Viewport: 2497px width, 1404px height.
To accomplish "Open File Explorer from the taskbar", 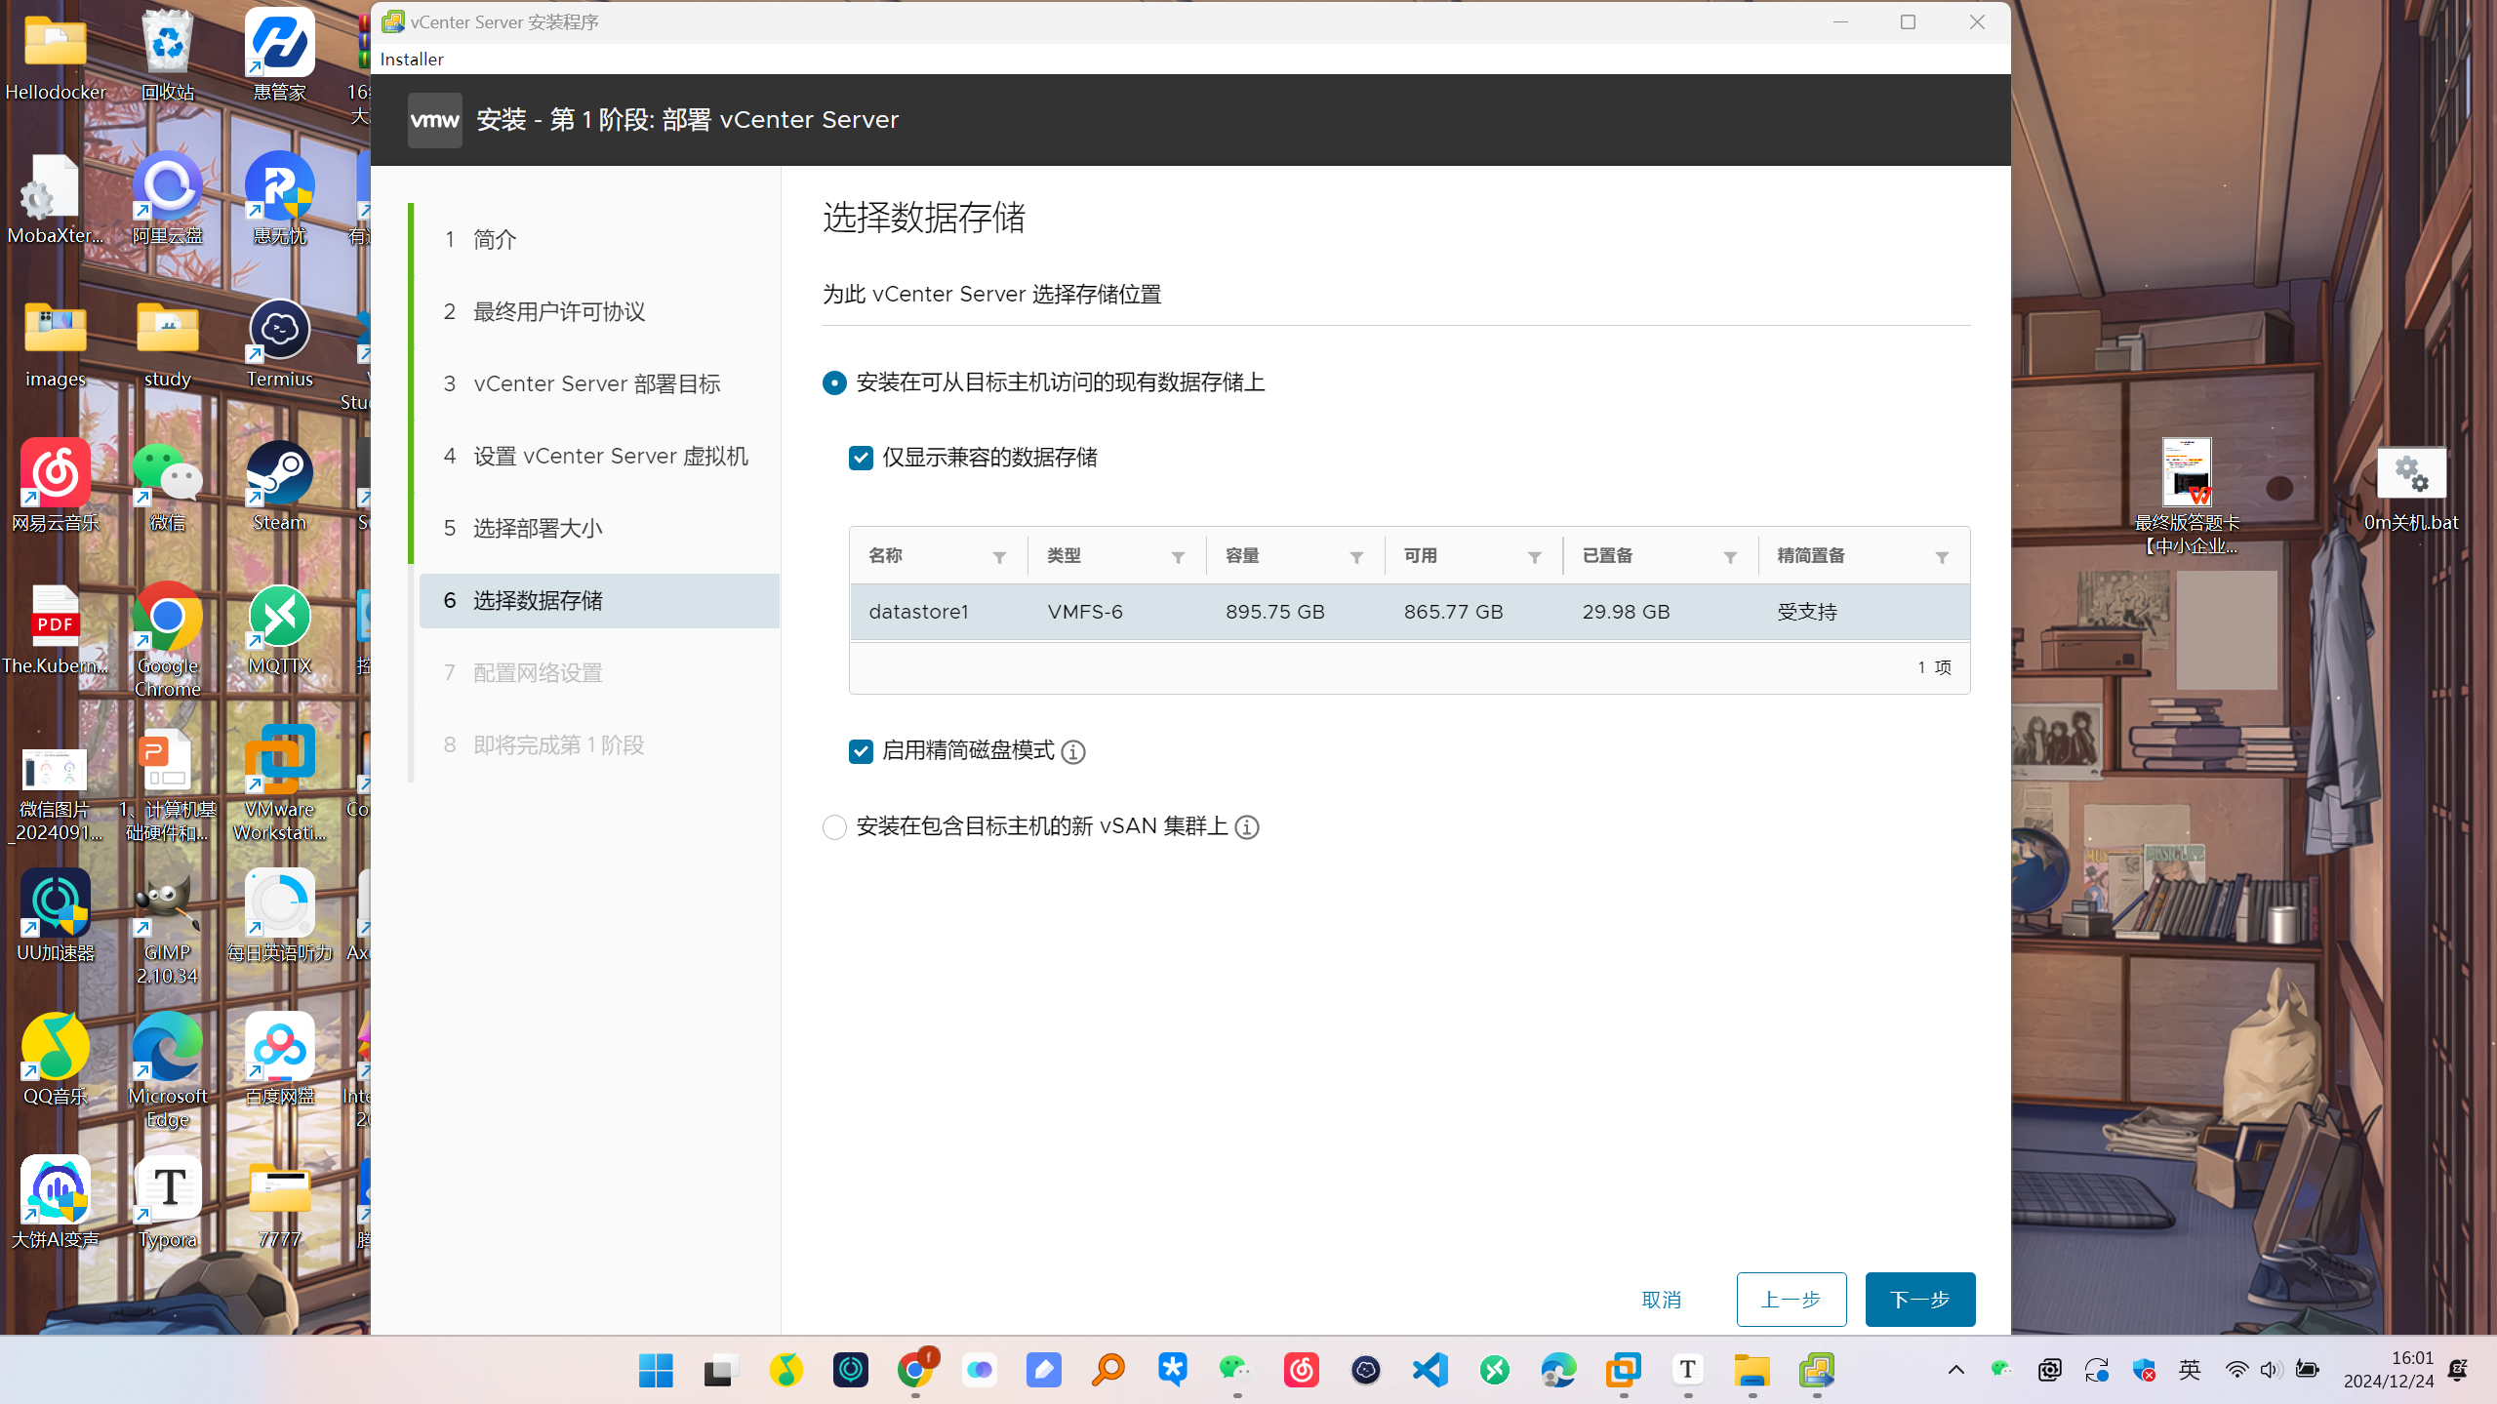I will (x=1752, y=1371).
